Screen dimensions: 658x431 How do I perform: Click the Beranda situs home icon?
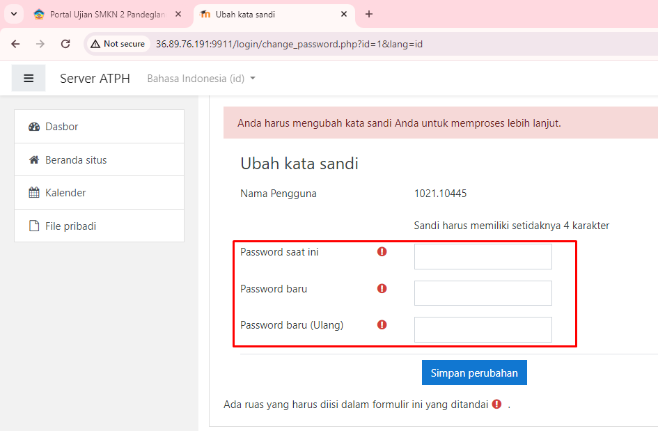[x=34, y=160]
